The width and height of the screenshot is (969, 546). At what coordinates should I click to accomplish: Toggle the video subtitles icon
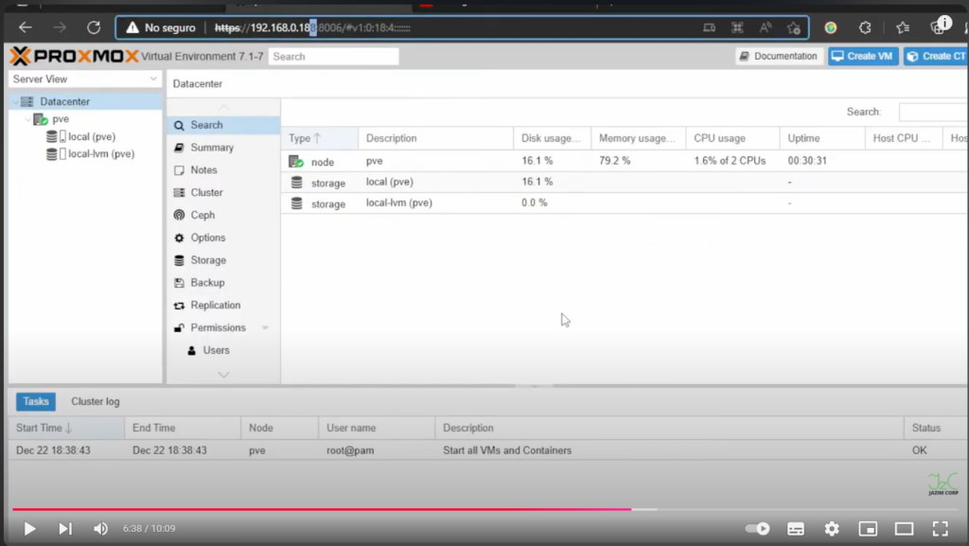click(x=796, y=528)
